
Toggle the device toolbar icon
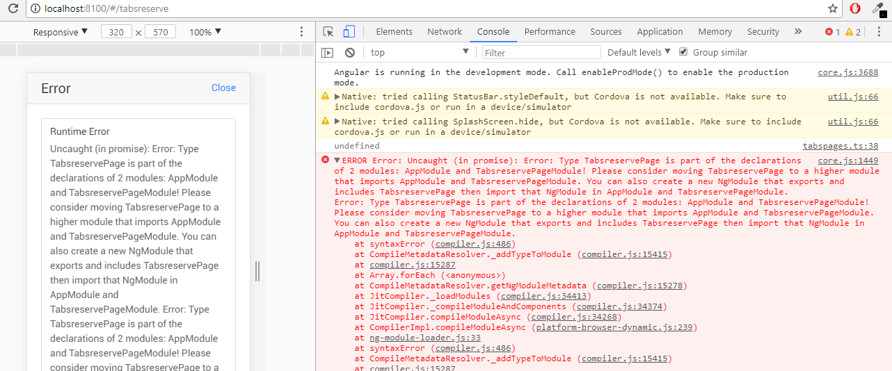coord(349,32)
